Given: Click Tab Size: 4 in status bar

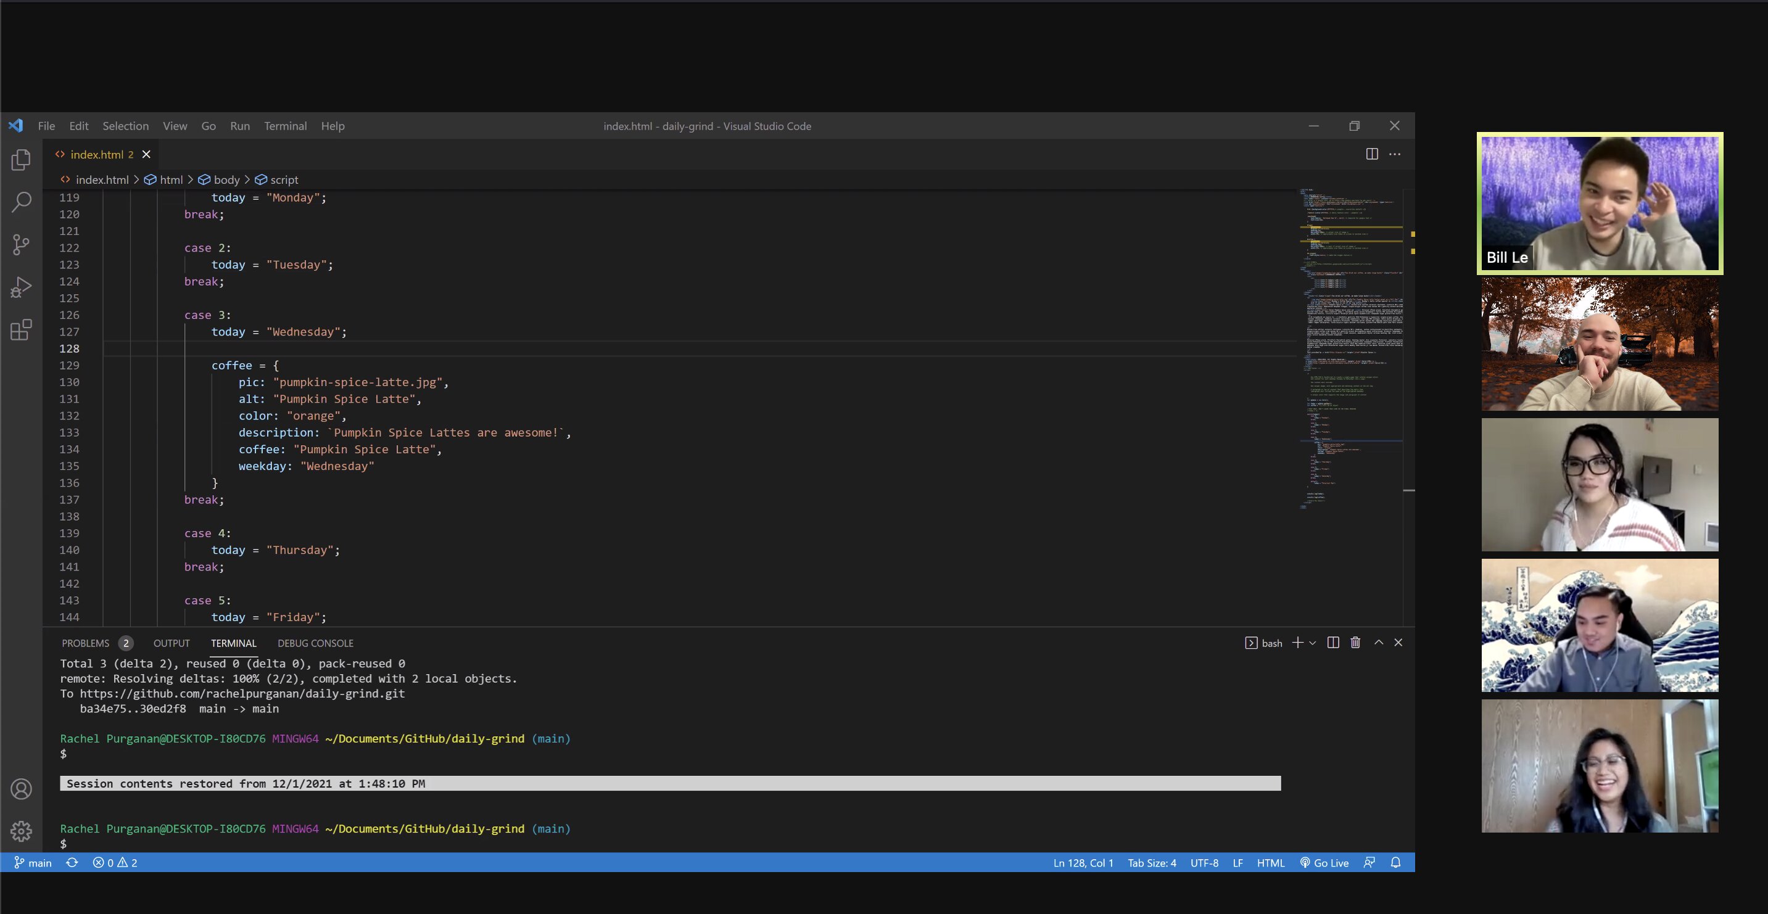Looking at the screenshot, I should pos(1151,863).
